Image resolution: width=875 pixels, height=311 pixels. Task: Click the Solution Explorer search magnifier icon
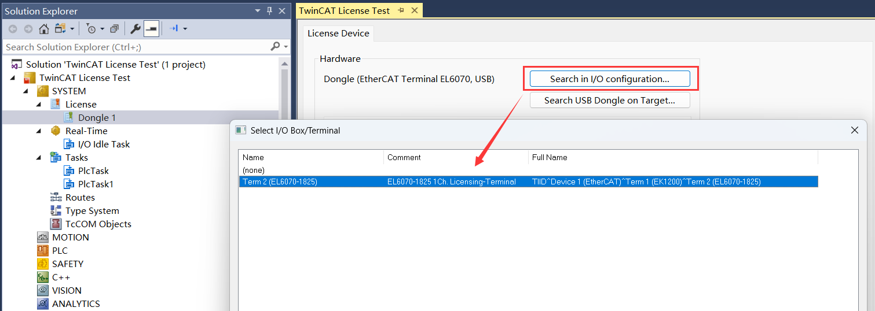point(276,47)
